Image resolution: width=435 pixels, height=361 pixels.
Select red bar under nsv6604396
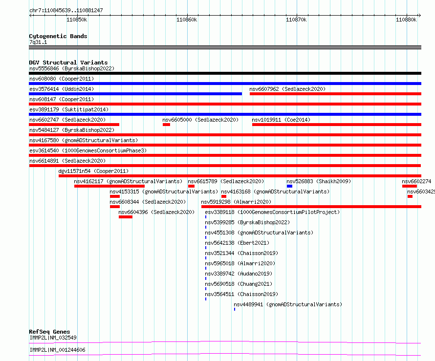pos(126,217)
